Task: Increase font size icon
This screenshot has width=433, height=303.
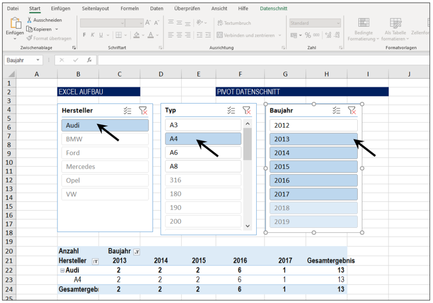Action: click(x=148, y=23)
